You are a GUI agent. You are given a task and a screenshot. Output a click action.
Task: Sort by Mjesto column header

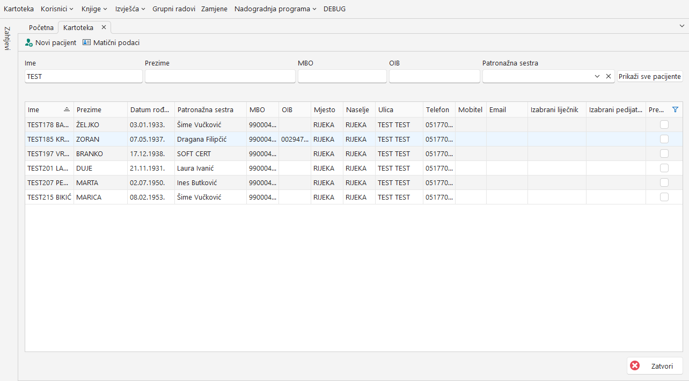pos(327,109)
